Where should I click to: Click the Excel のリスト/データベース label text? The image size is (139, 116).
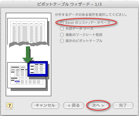pyautogui.click(x=88, y=23)
